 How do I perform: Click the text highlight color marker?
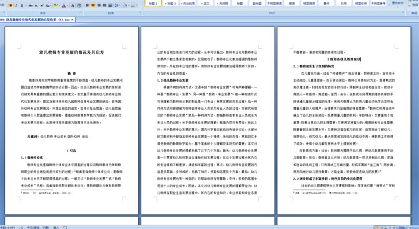[56, 6]
